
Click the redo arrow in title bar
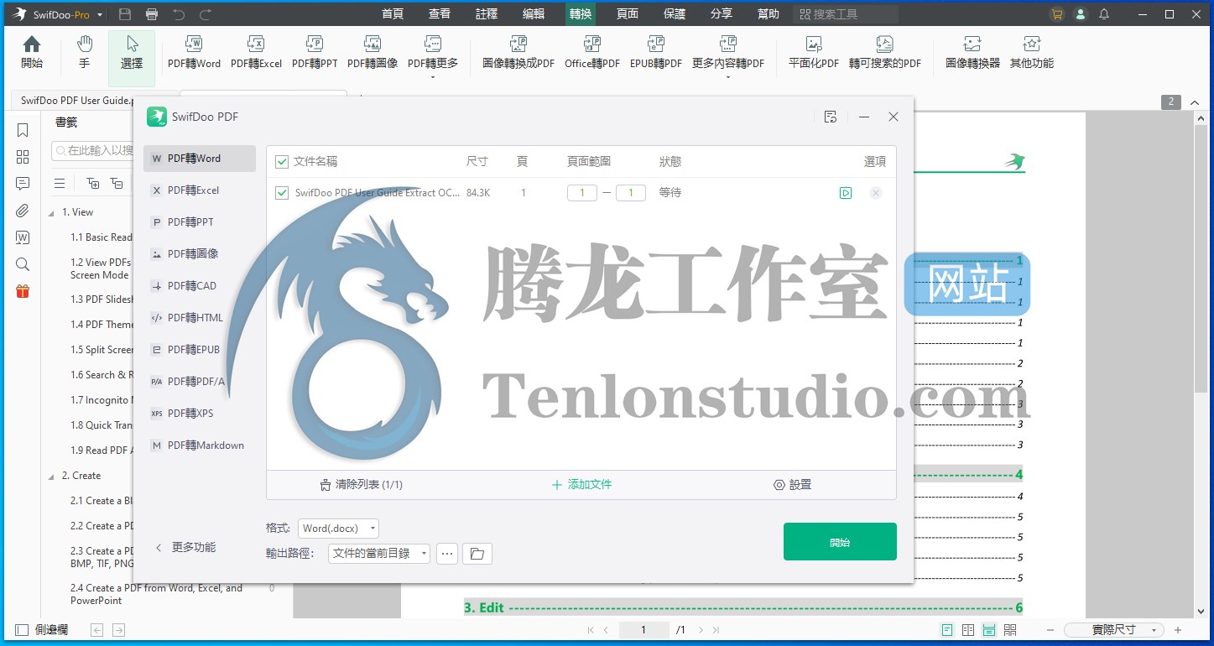click(206, 14)
